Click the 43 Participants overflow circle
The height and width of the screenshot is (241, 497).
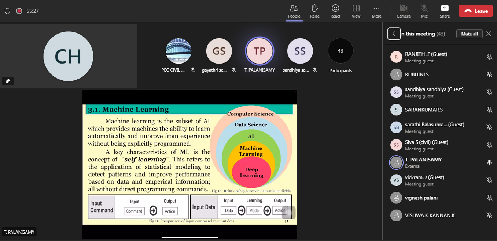[x=340, y=51]
